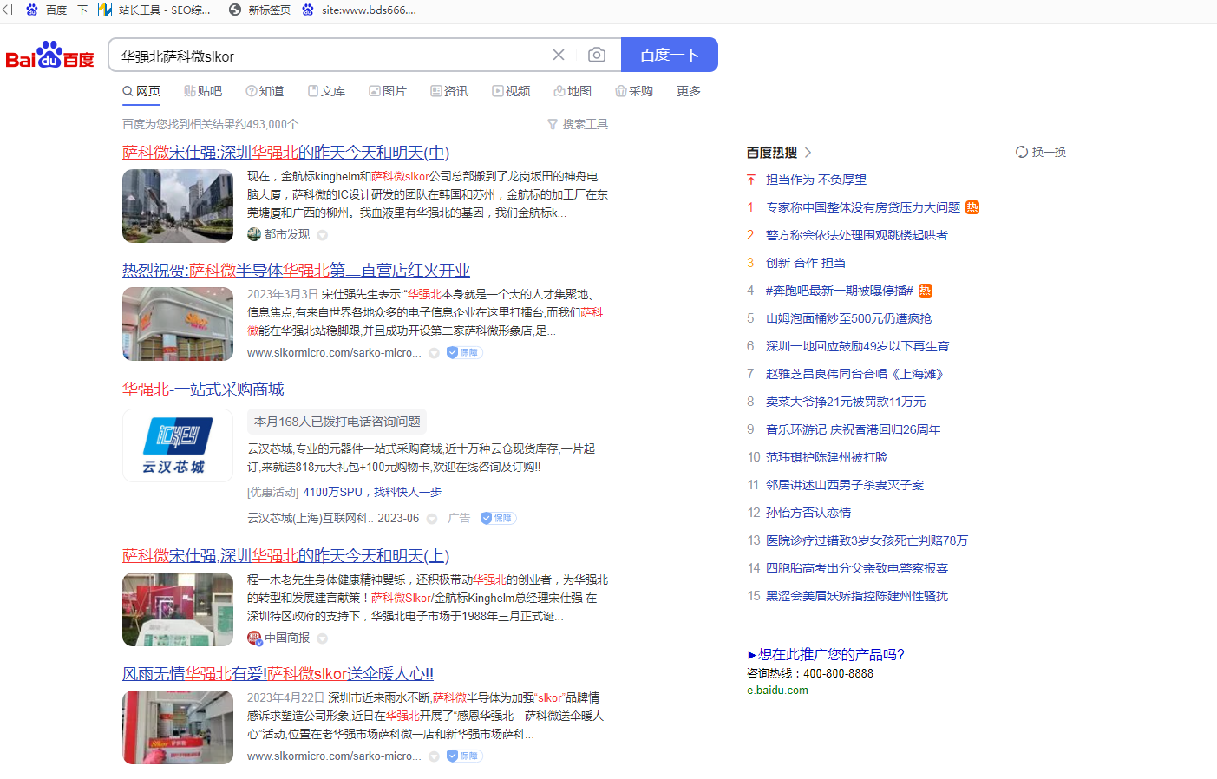Open 站长工具 bookmark
This screenshot has height=779, width=1217.
click(x=154, y=10)
